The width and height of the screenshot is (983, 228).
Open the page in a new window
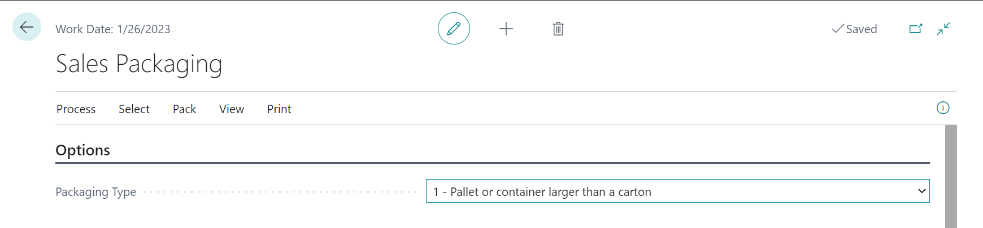click(x=916, y=29)
